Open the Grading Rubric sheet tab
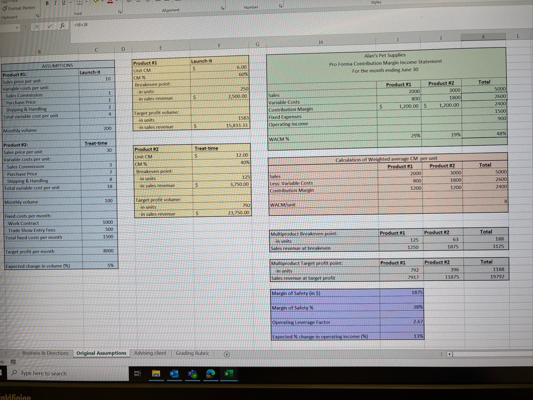 192,353
